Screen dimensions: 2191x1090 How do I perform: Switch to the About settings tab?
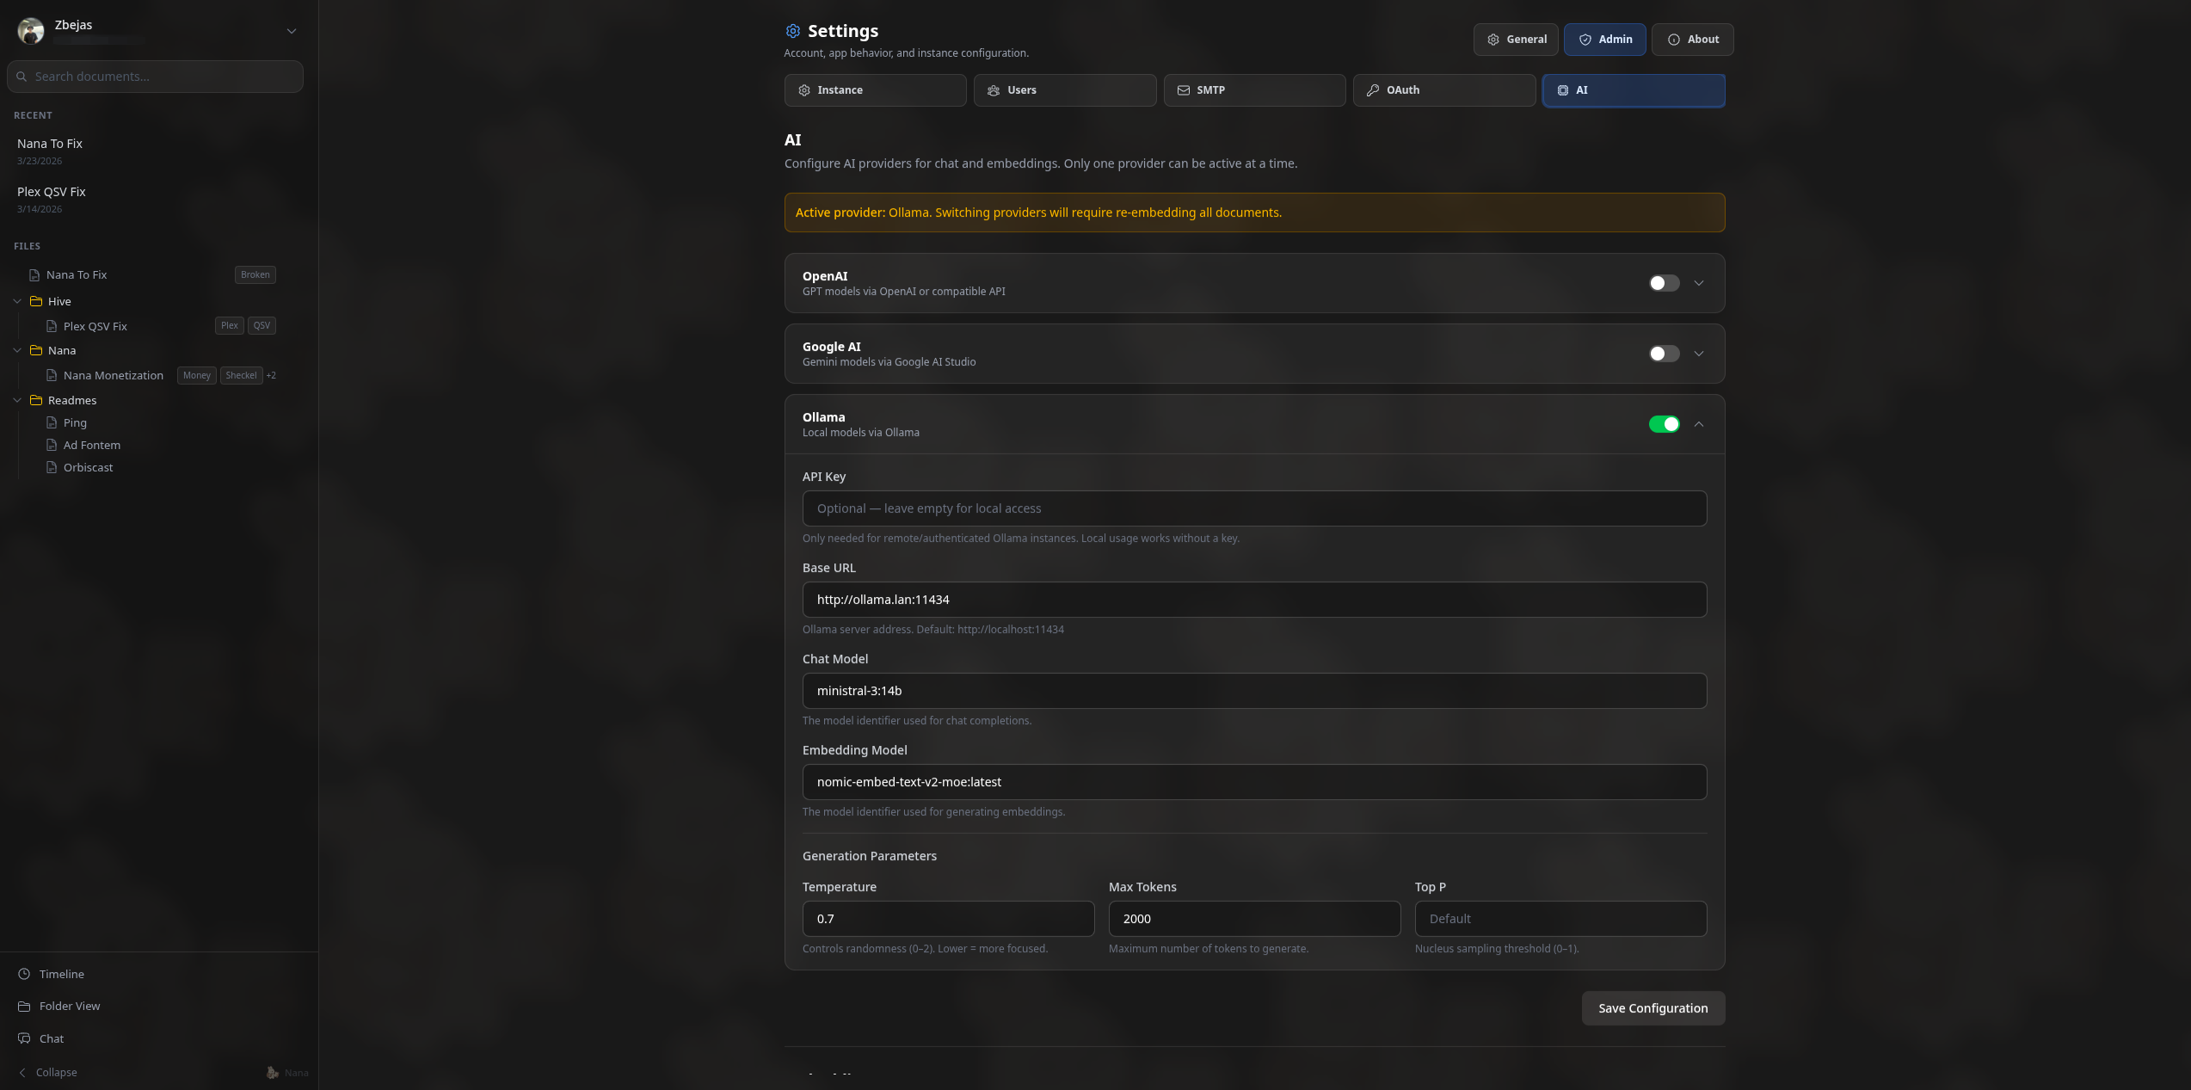(x=1692, y=40)
